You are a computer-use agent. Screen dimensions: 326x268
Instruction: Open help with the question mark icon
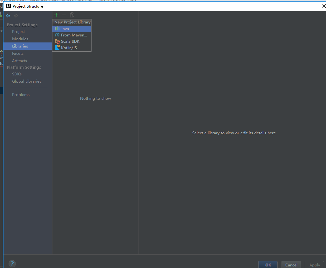[x=12, y=264]
